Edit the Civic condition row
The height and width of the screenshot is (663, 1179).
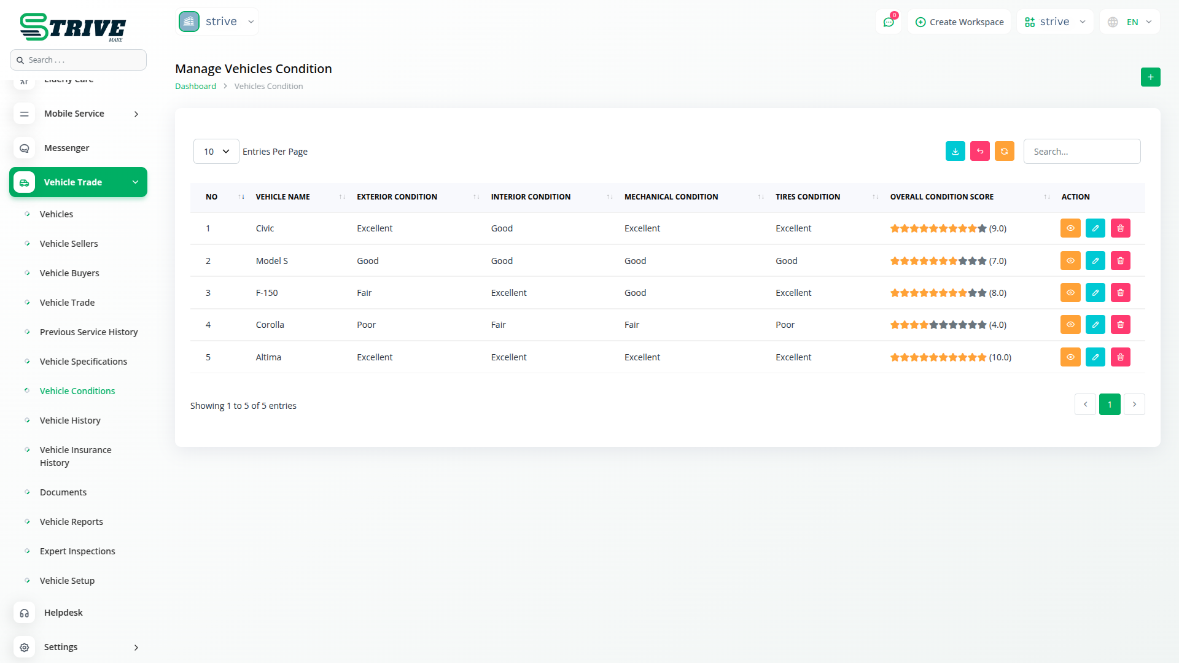1095,228
